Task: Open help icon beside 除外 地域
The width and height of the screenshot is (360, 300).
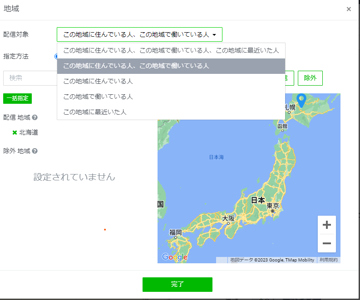Action: [x=35, y=151]
